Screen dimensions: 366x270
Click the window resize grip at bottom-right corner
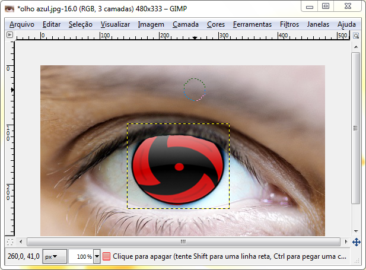point(357,261)
